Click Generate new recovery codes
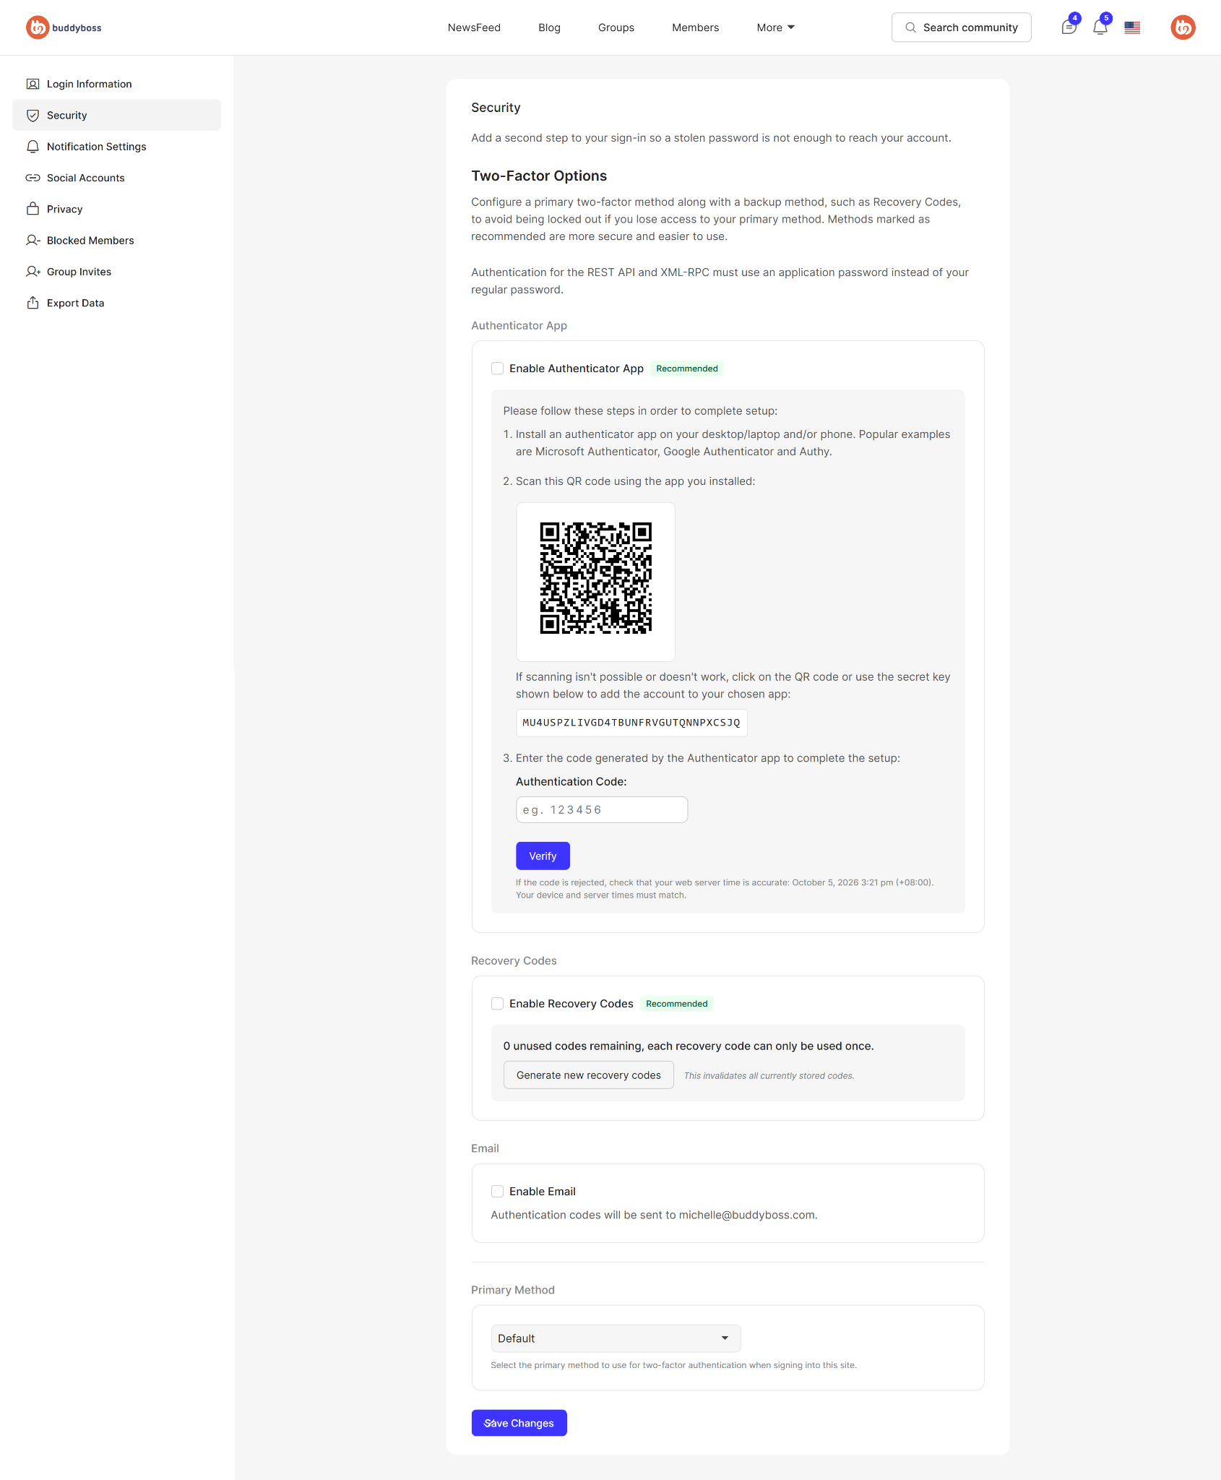This screenshot has width=1221, height=1480. [x=588, y=1075]
